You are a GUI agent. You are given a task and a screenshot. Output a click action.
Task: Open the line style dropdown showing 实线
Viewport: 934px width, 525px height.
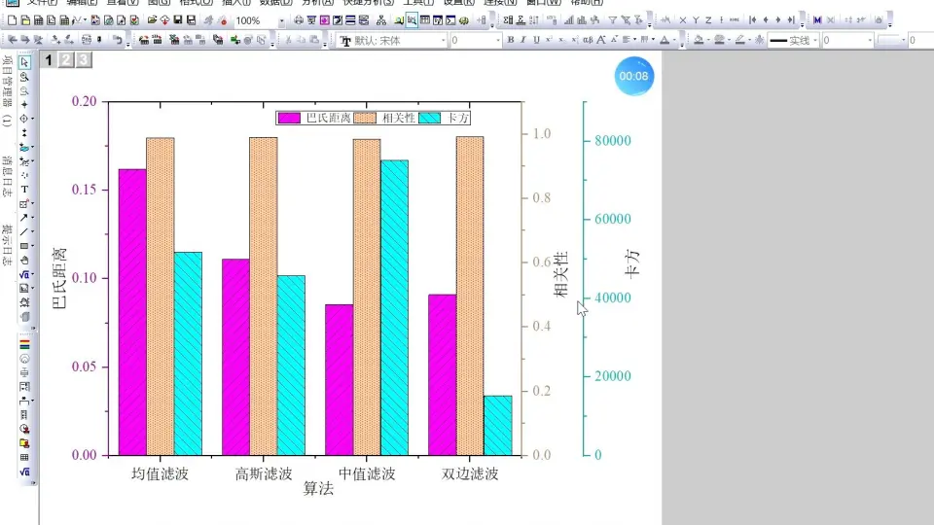[815, 41]
